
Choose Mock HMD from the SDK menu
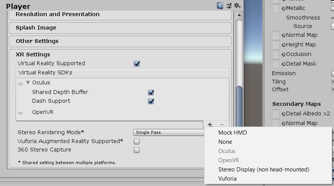232,133
